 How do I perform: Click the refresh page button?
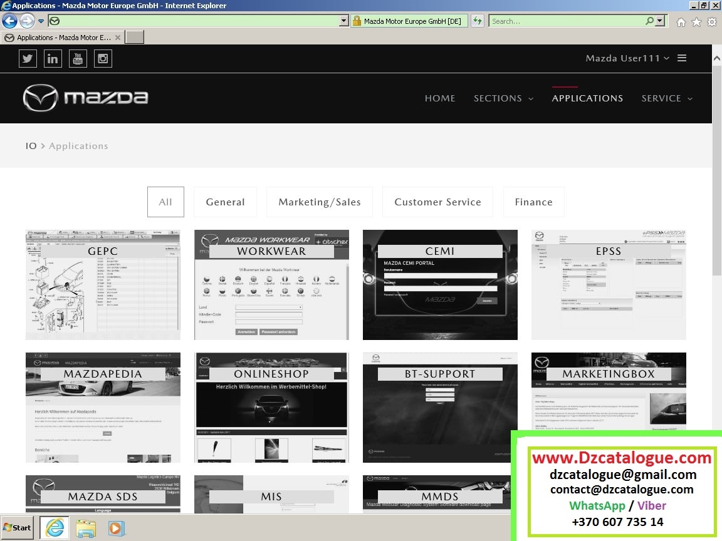click(478, 21)
